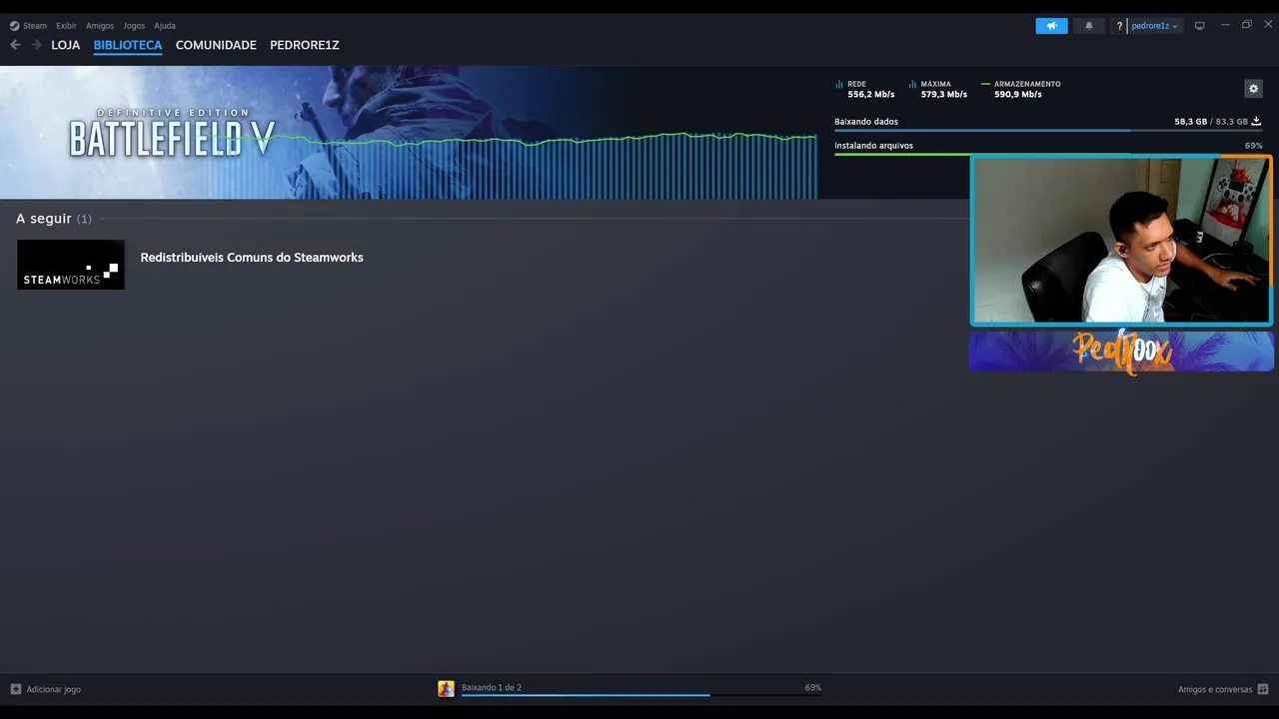Click the Baixando dados progress bar
The width and height of the screenshot is (1279, 719).
click(1048, 130)
